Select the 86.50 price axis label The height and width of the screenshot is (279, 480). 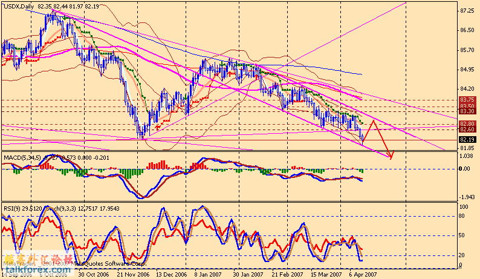pyautogui.click(x=467, y=30)
